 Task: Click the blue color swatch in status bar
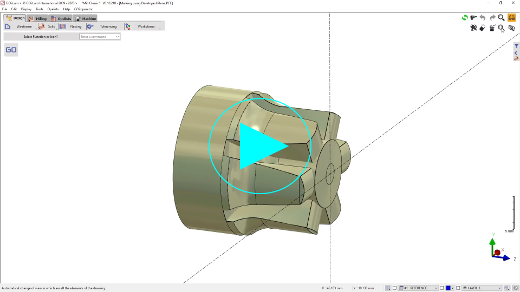click(448, 288)
